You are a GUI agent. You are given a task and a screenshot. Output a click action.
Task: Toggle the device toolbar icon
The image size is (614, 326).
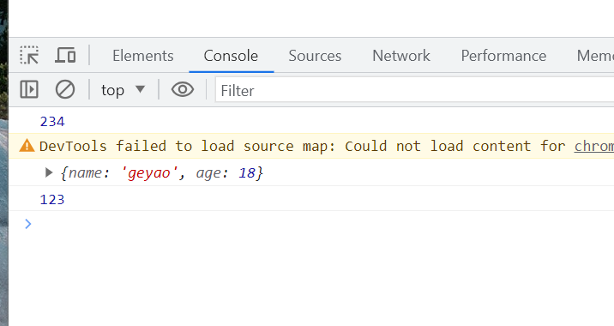pos(65,55)
